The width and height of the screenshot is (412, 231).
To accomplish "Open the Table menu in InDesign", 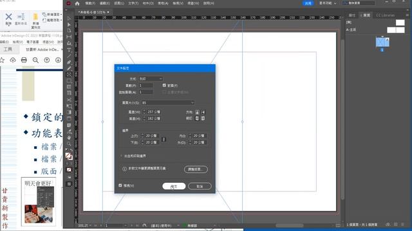I will 163,3.
